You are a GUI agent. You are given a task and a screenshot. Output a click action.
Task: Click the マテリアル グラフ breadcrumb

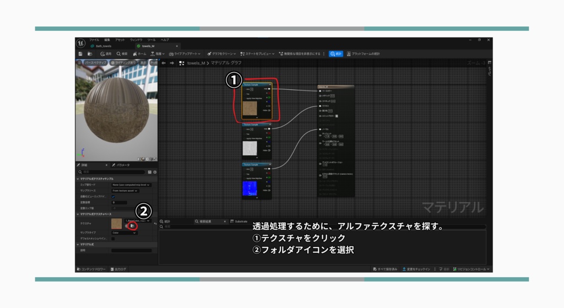(x=226, y=63)
